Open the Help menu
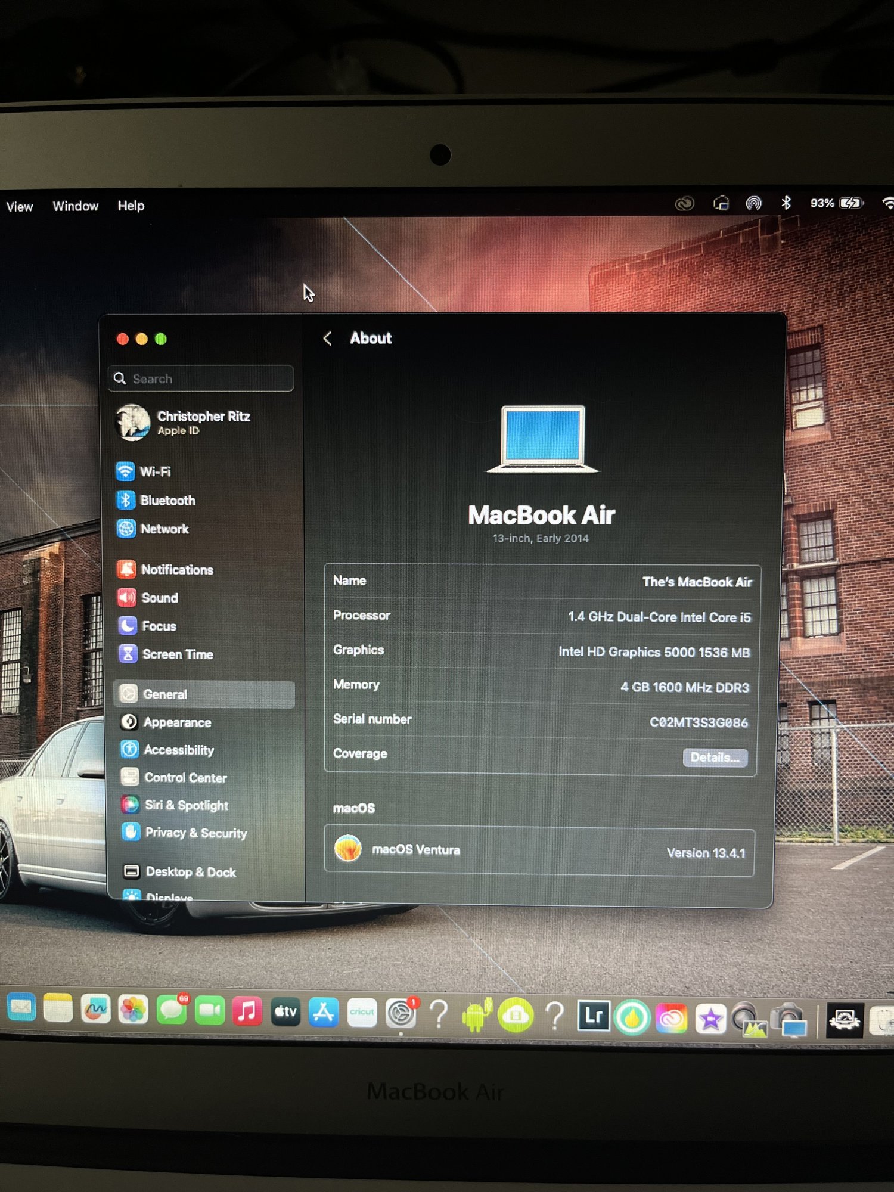Image resolution: width=894 pixels, height=1192 pixels. coord(131,206)
